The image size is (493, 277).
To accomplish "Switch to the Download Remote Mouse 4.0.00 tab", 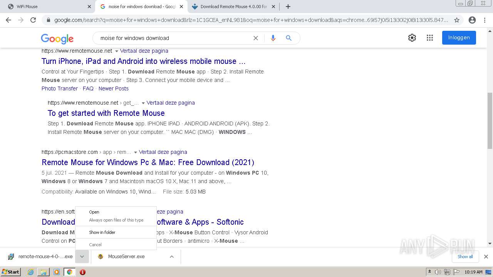I will (233, 7).
